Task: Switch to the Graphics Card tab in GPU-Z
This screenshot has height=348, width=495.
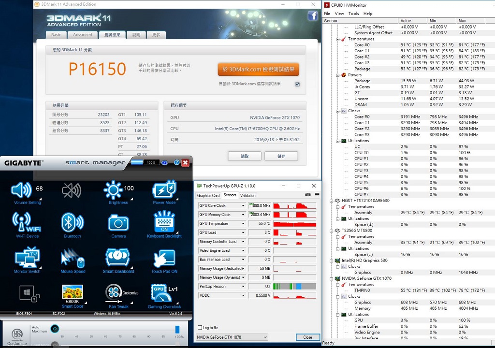Action: [x=208, y=195]
